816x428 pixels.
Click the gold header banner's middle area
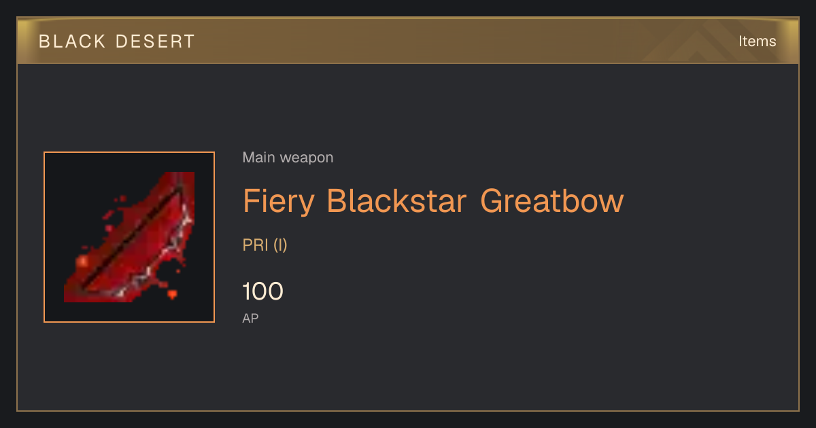click(408, 41)
